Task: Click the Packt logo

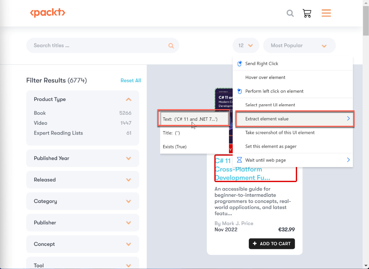Action: (x=48, y=13)
